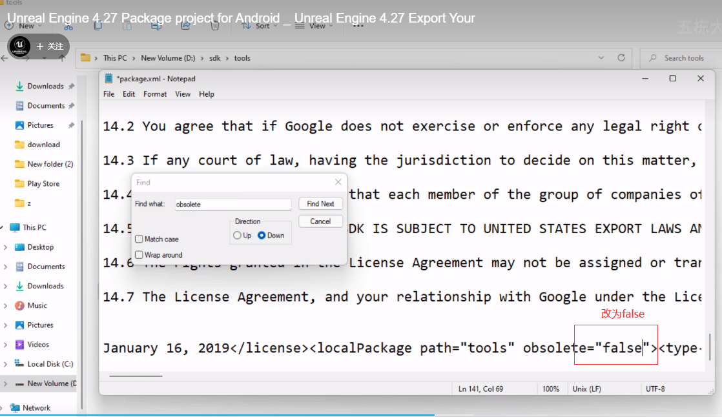Screen dimensions: 722x417
Task: Click the See more ellipsis in Explorer toolbar
Action: point(358,26)
